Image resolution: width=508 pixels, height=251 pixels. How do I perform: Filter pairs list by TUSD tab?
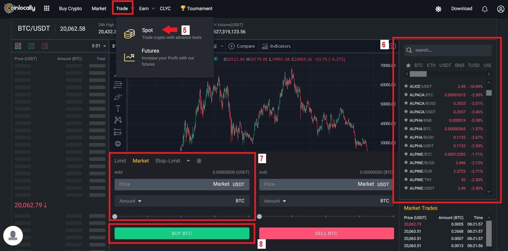[x=474, y=65]
